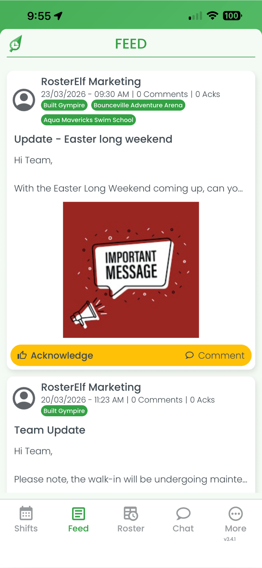Tap the speech bubble icon beside Comment
Viewport: 262px width, 568px height.
tap(189, 355)
